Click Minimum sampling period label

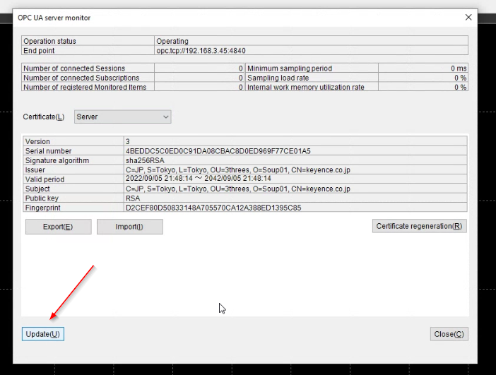[290, 69]
